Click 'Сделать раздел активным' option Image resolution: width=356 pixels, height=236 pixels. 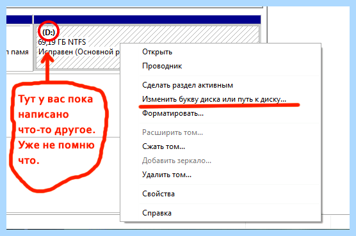(220, 85)
